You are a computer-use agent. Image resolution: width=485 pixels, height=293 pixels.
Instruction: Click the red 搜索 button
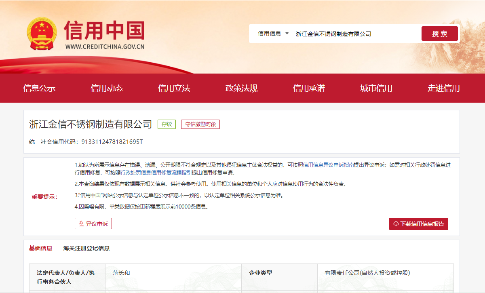pyautogui.click(x=440, y=34)
